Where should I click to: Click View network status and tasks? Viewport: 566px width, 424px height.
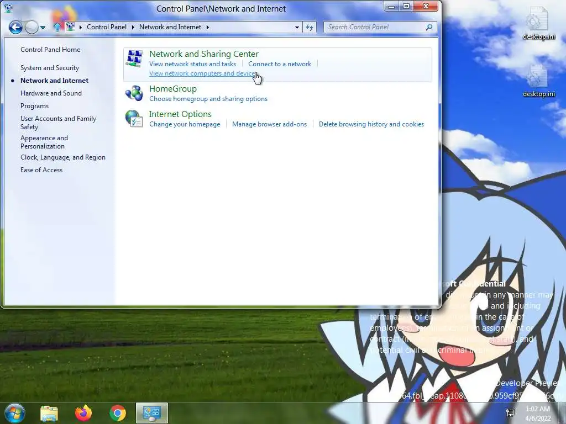point(193,64)
